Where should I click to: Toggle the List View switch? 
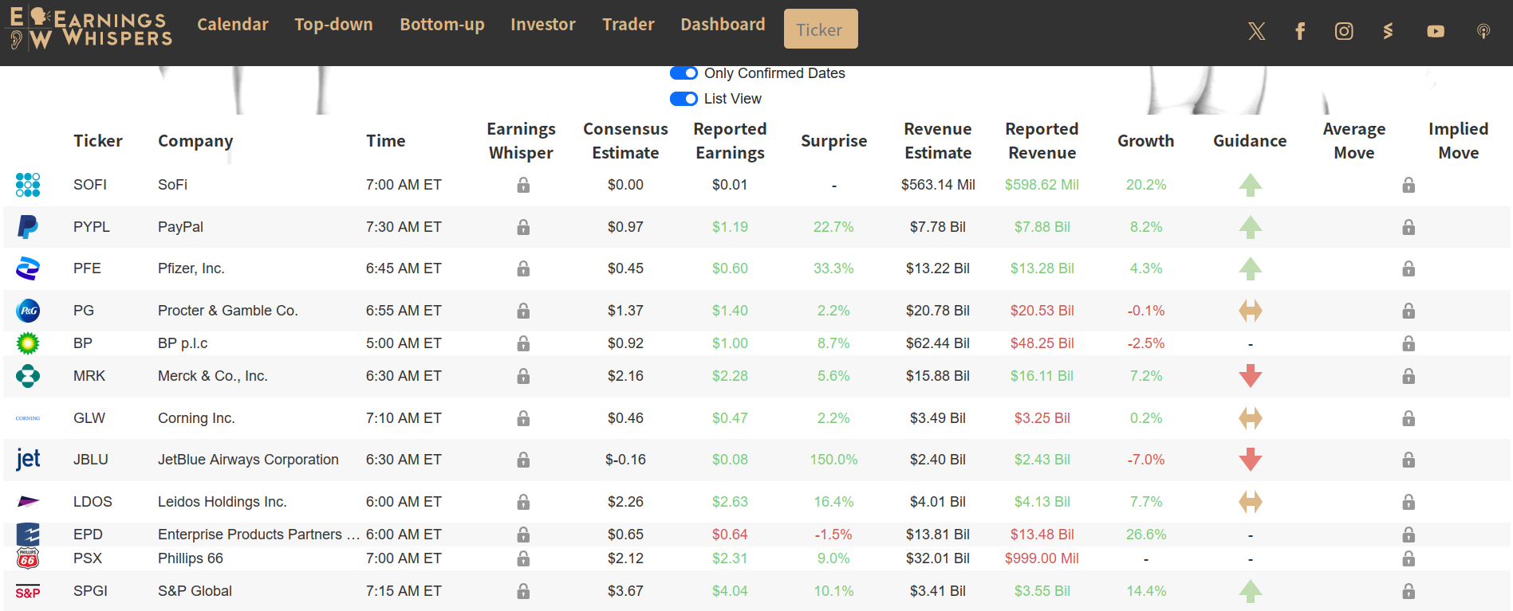(x=684, y=99)
